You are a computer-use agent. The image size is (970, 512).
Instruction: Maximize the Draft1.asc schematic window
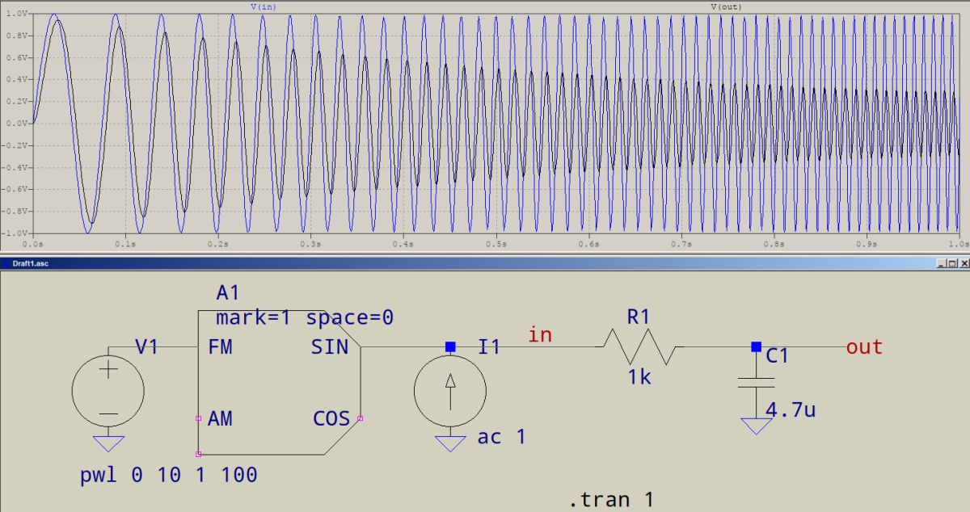[952, 263]
